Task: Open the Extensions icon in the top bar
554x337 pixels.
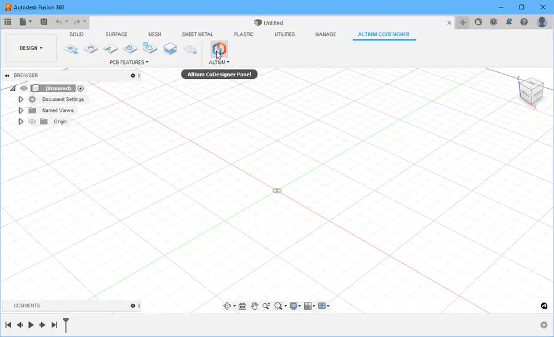Action: (x=478, y=22)
